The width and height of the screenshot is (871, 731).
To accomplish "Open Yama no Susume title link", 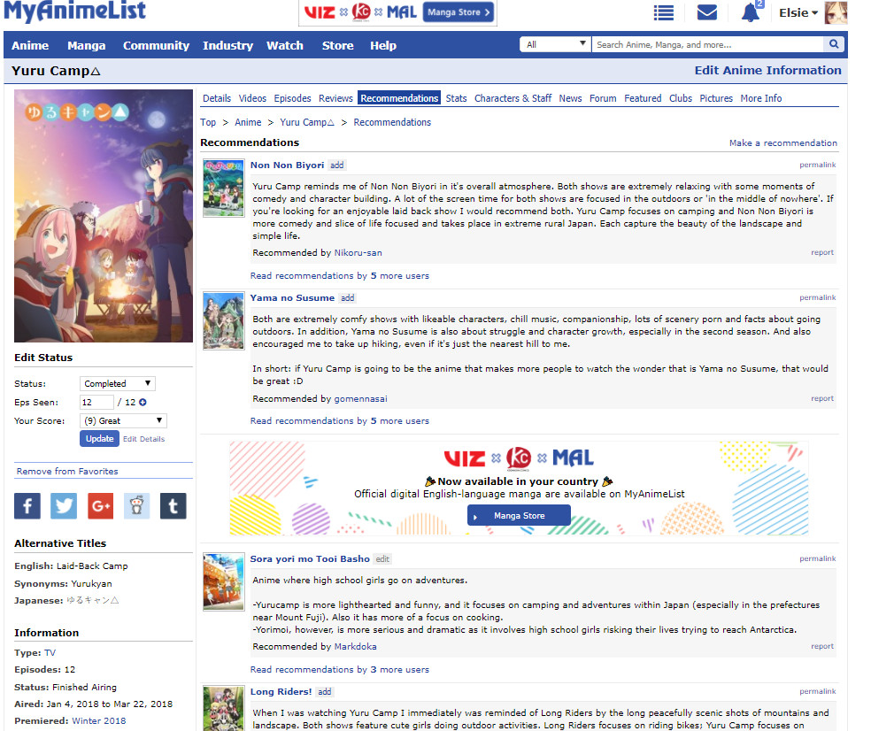I will click(292, 297).
